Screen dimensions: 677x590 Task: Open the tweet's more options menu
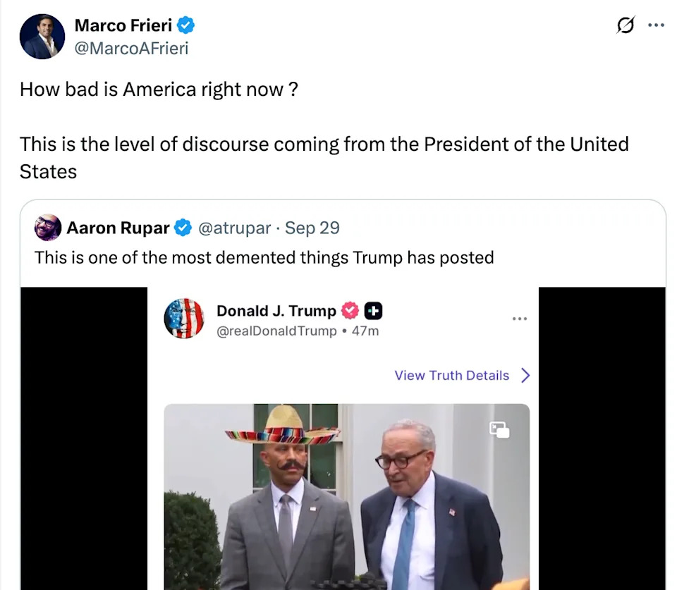[656, 25]
